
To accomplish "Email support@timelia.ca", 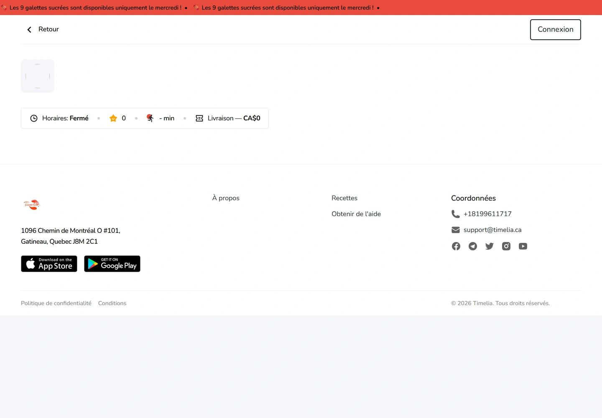I will (x=492, y=230).
